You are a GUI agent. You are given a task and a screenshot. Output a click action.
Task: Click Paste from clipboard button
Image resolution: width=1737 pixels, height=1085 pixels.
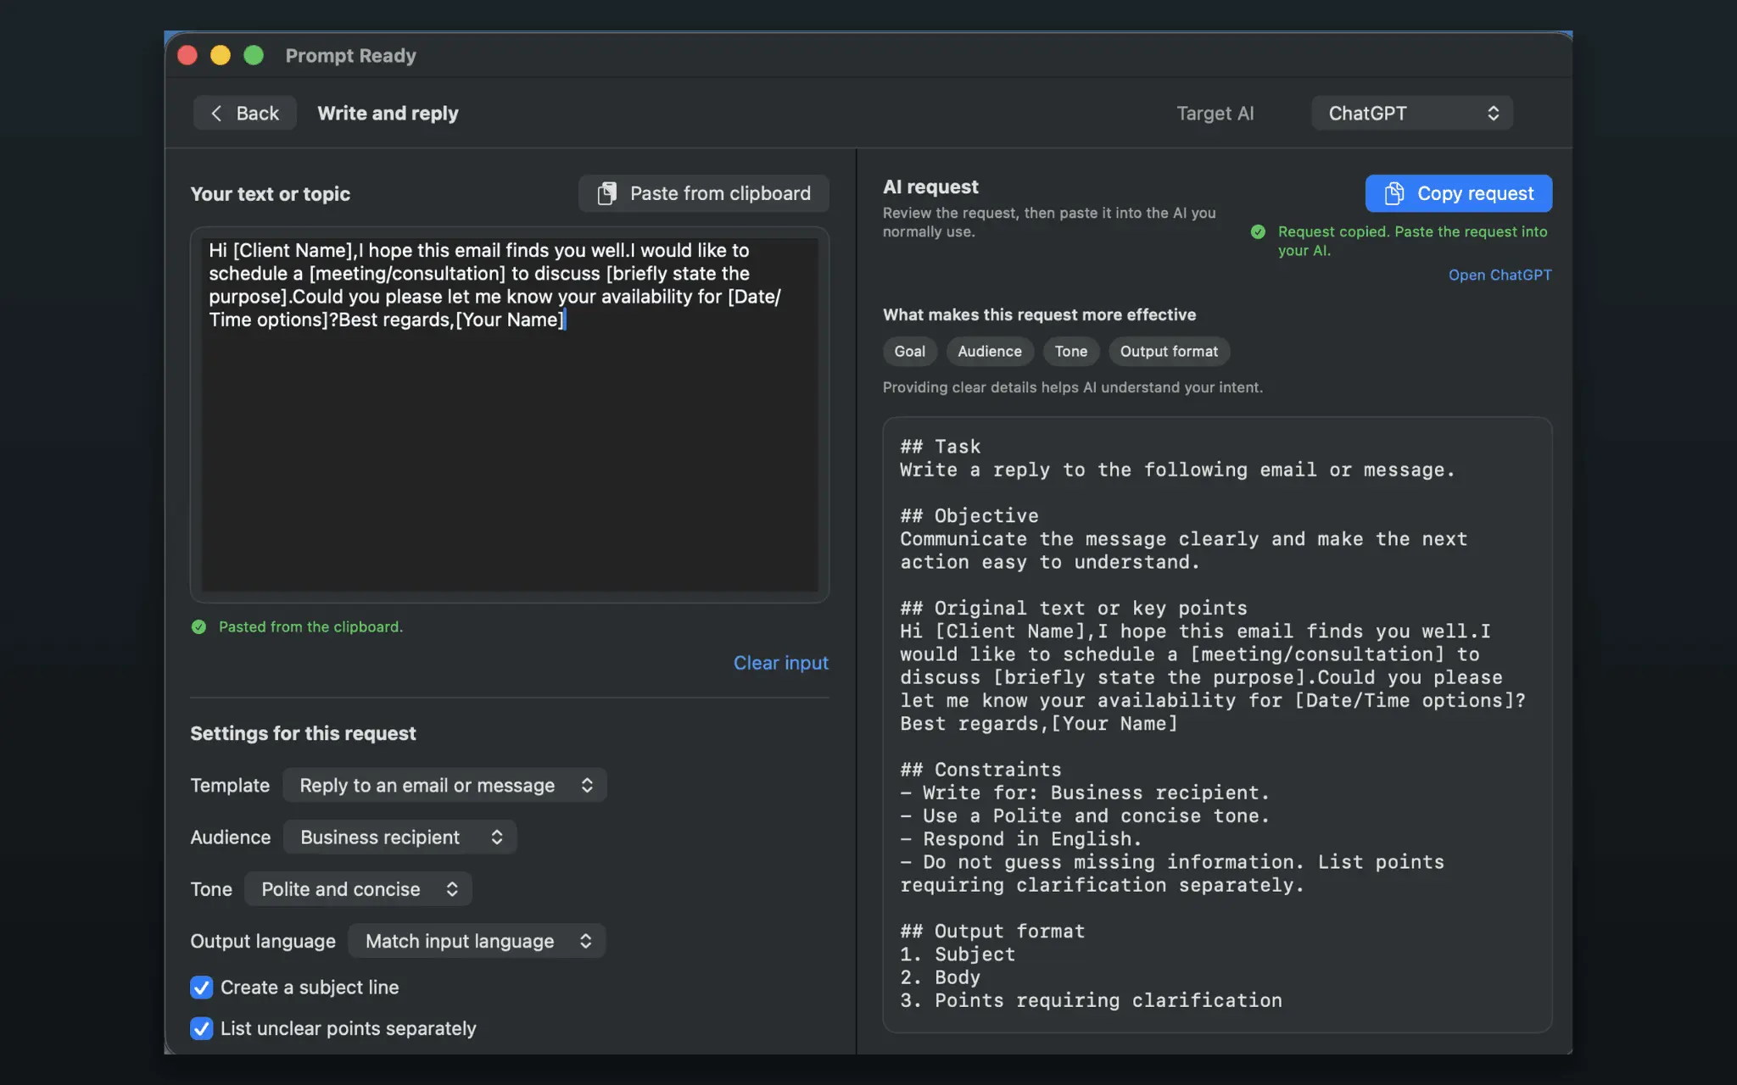703,193
